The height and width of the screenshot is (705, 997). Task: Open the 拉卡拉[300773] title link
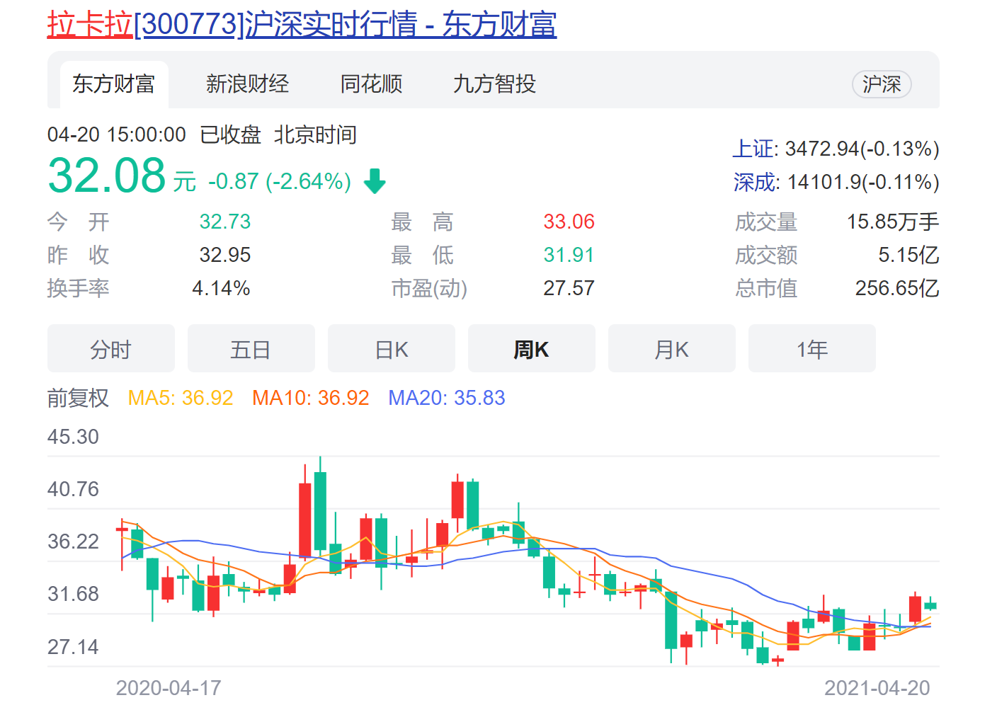302,25
